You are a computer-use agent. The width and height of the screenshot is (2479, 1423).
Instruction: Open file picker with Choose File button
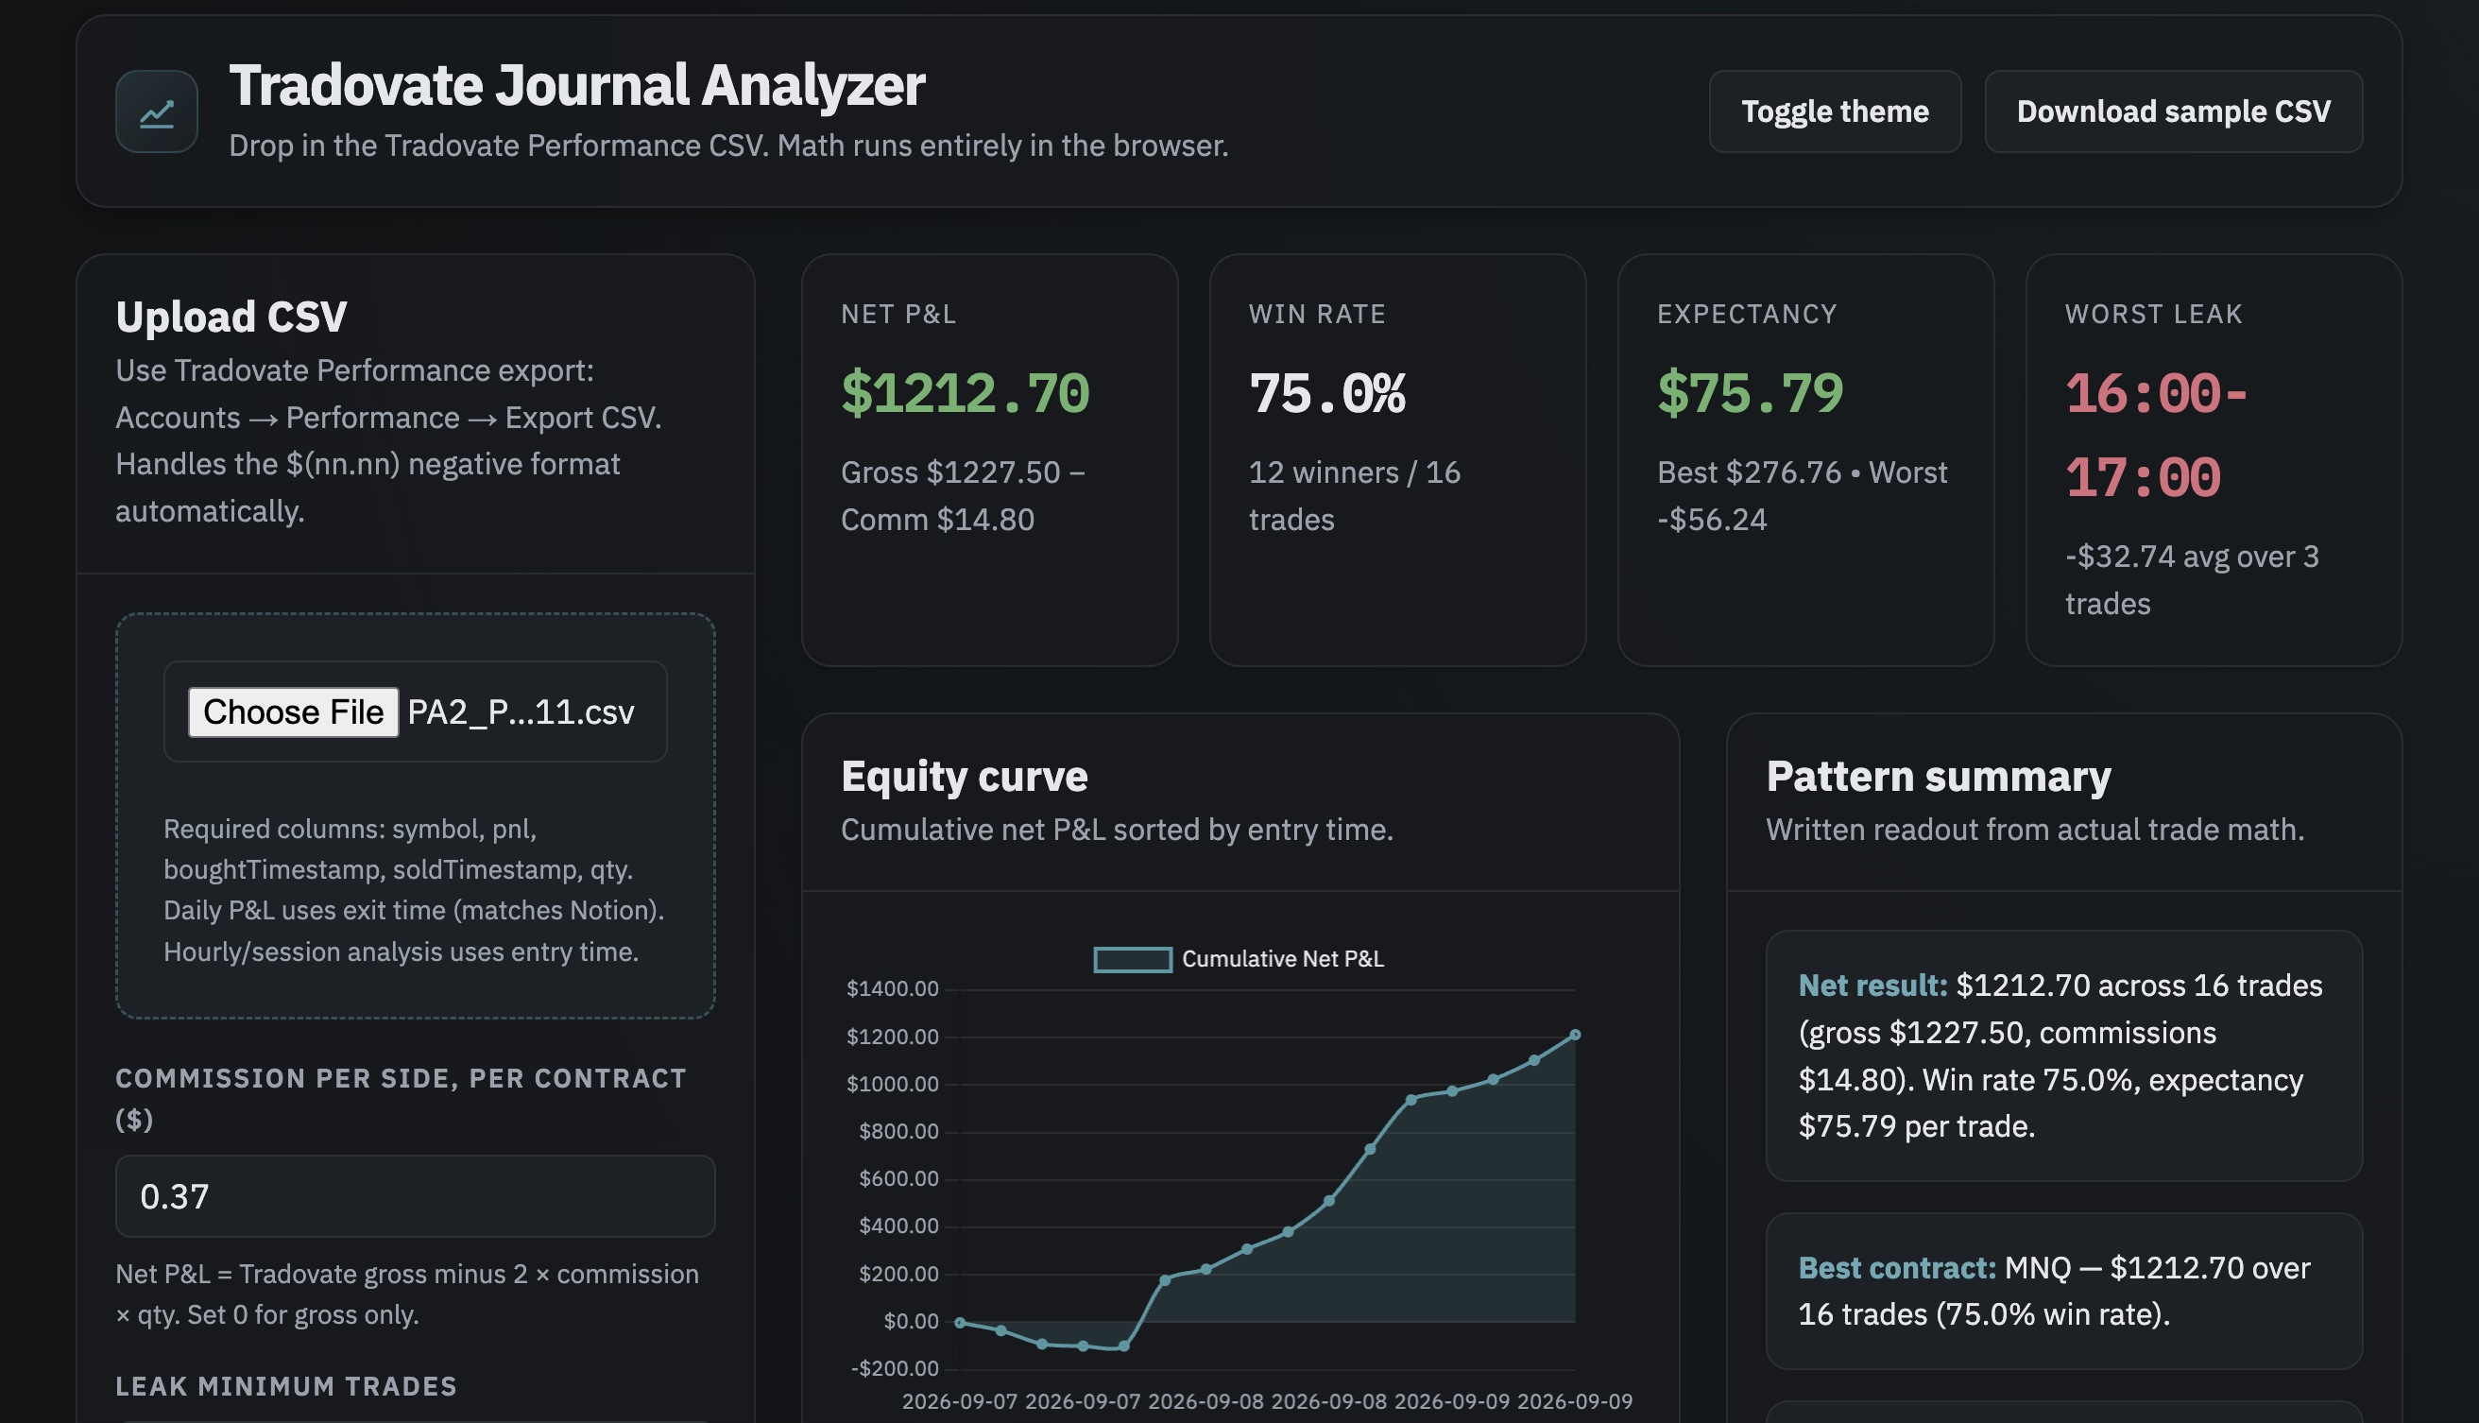tap(293, 711)
